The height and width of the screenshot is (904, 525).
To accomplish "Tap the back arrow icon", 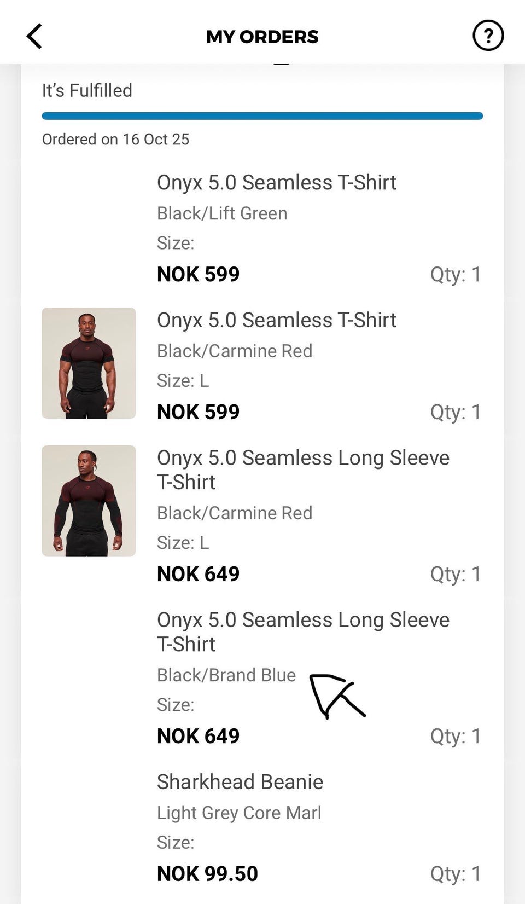I will click(x=34, y=37).
